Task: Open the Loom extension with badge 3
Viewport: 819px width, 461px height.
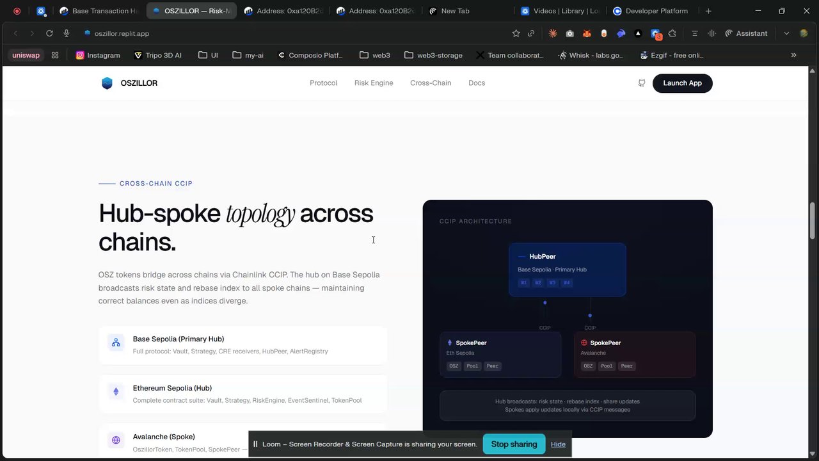Action: tap(655, 33)
